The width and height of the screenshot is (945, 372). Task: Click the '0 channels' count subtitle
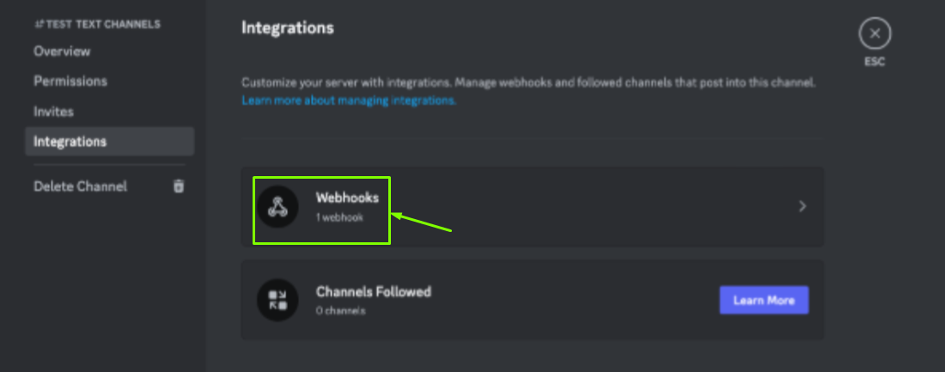click(x=340, y=310)
